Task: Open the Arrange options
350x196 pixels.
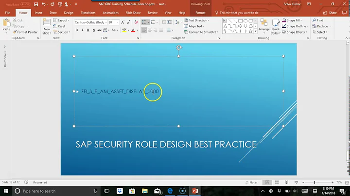Action: tap(264, 26)
